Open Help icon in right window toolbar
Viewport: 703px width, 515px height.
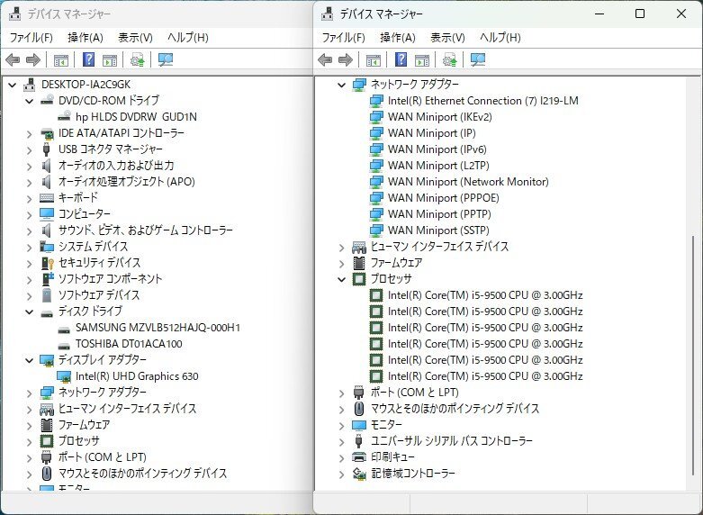401,59
